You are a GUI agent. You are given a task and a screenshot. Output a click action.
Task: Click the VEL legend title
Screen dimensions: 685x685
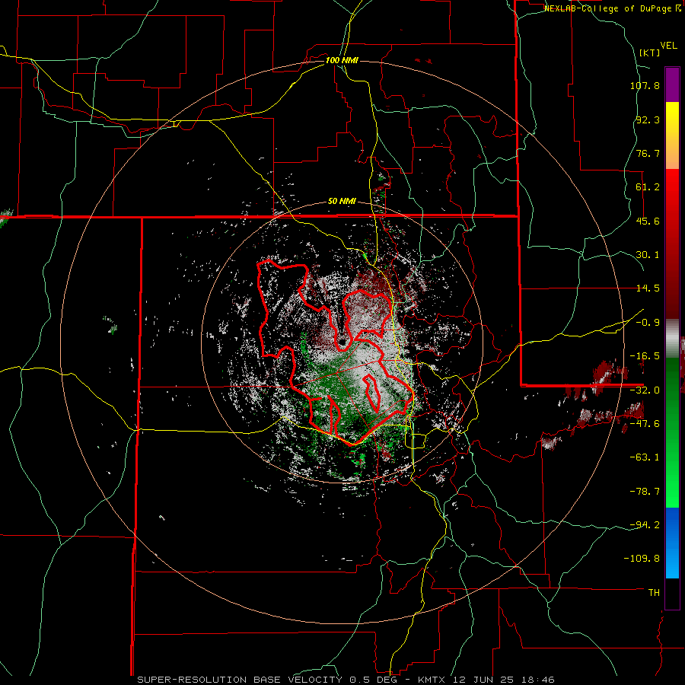click(x=668, y=46)
